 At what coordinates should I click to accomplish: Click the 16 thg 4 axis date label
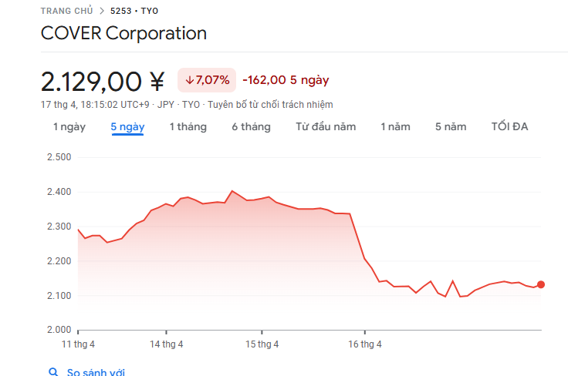click(x=365, y=344)
